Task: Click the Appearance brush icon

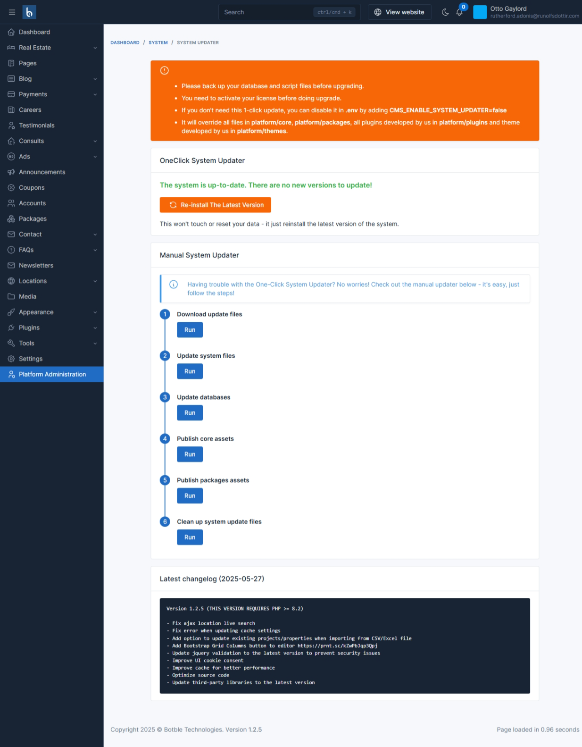Action: [11, 312]
